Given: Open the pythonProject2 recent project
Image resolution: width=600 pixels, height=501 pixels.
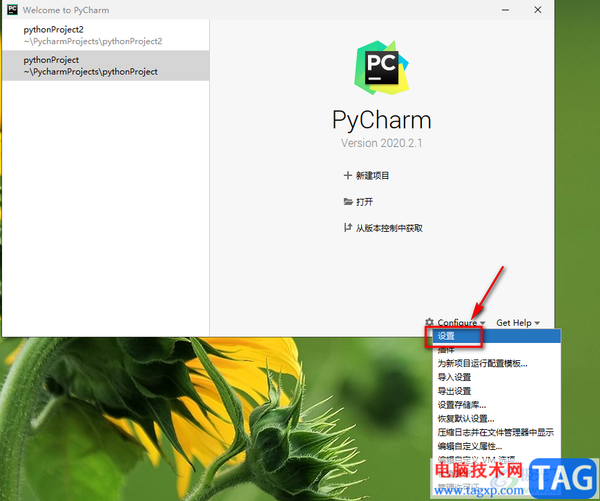Looking at the screenshot, I should click(106, 35).
